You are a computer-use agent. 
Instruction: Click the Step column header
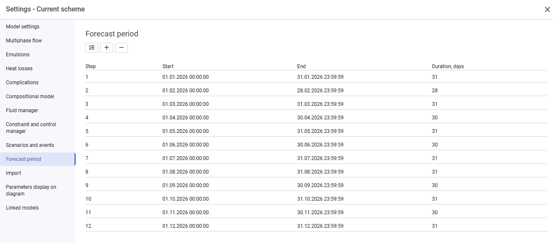click(91, 66)
